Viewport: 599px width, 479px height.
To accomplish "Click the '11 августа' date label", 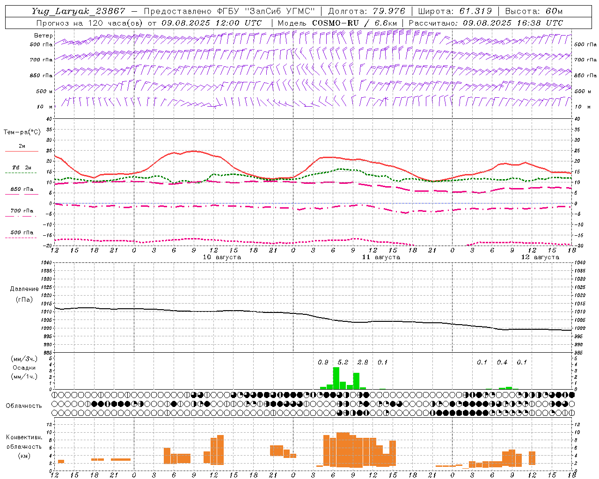I will coord(381,257).
